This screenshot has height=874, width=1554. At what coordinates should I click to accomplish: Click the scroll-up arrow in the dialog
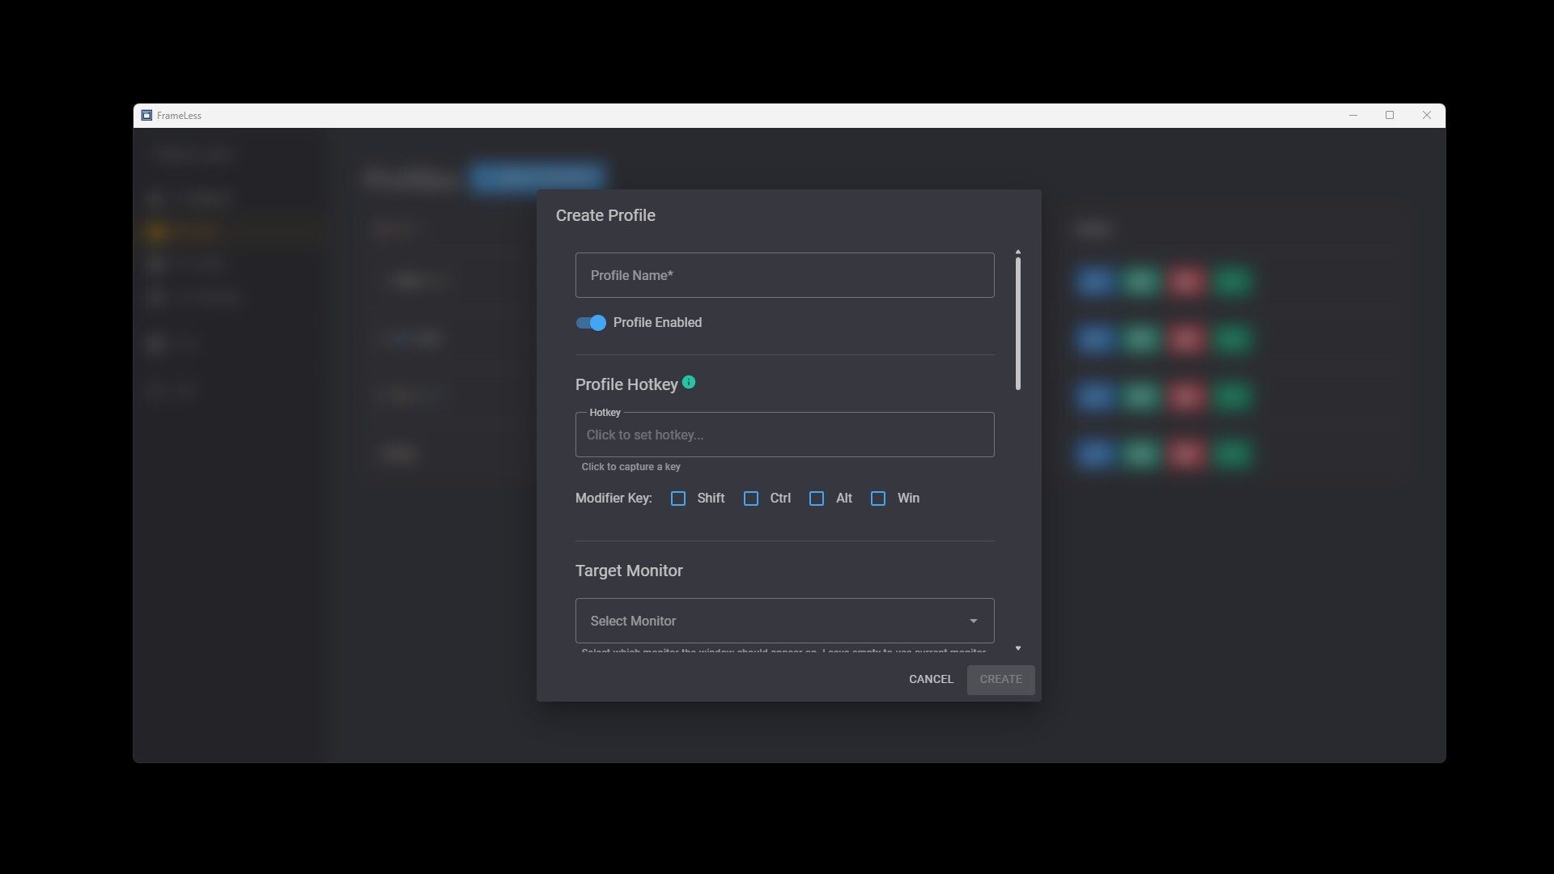(1017, 252)
